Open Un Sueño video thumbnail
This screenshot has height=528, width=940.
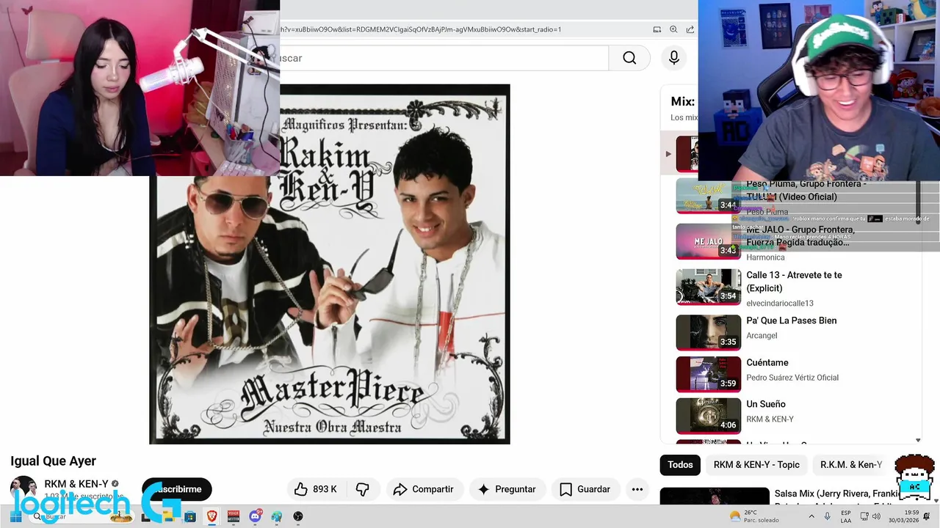(709, 416)
